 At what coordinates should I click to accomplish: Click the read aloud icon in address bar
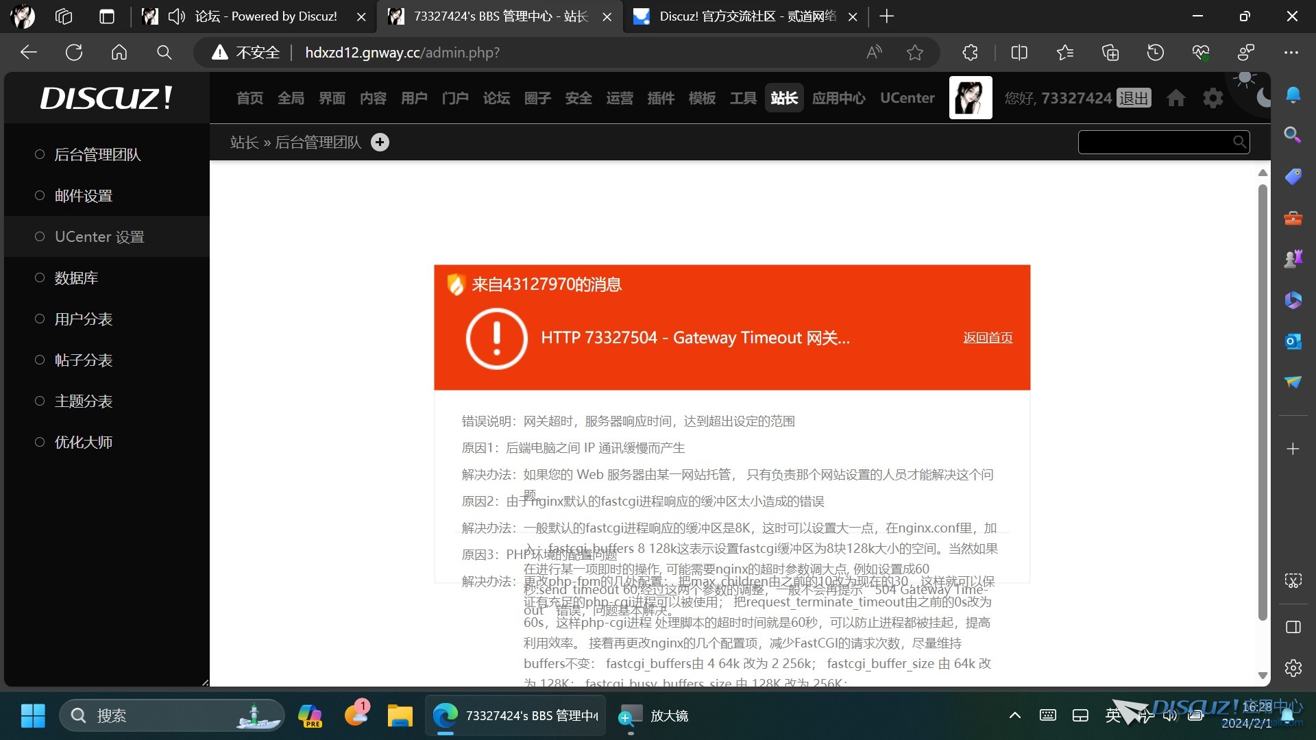874,53
